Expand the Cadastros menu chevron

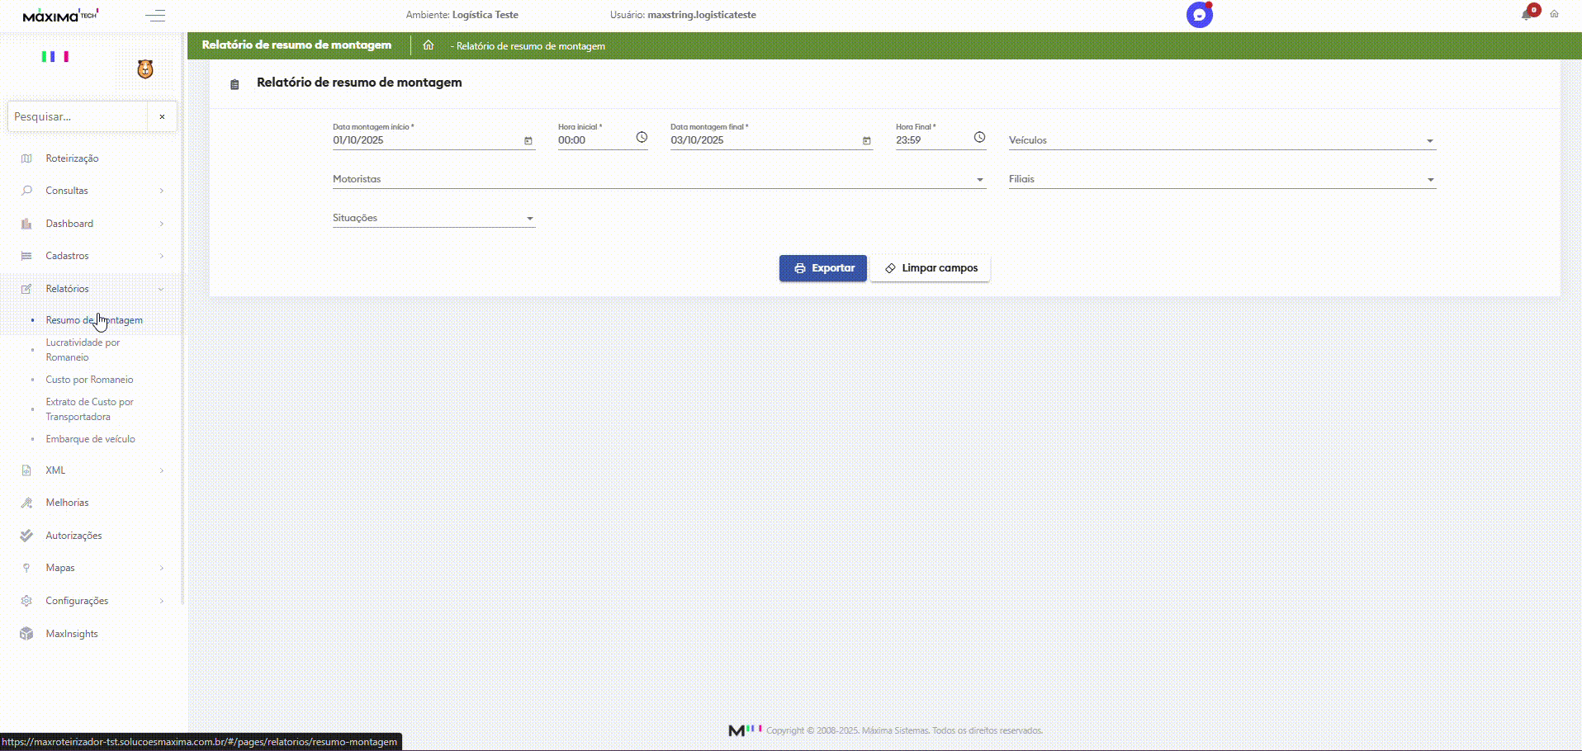pos(161,256)
